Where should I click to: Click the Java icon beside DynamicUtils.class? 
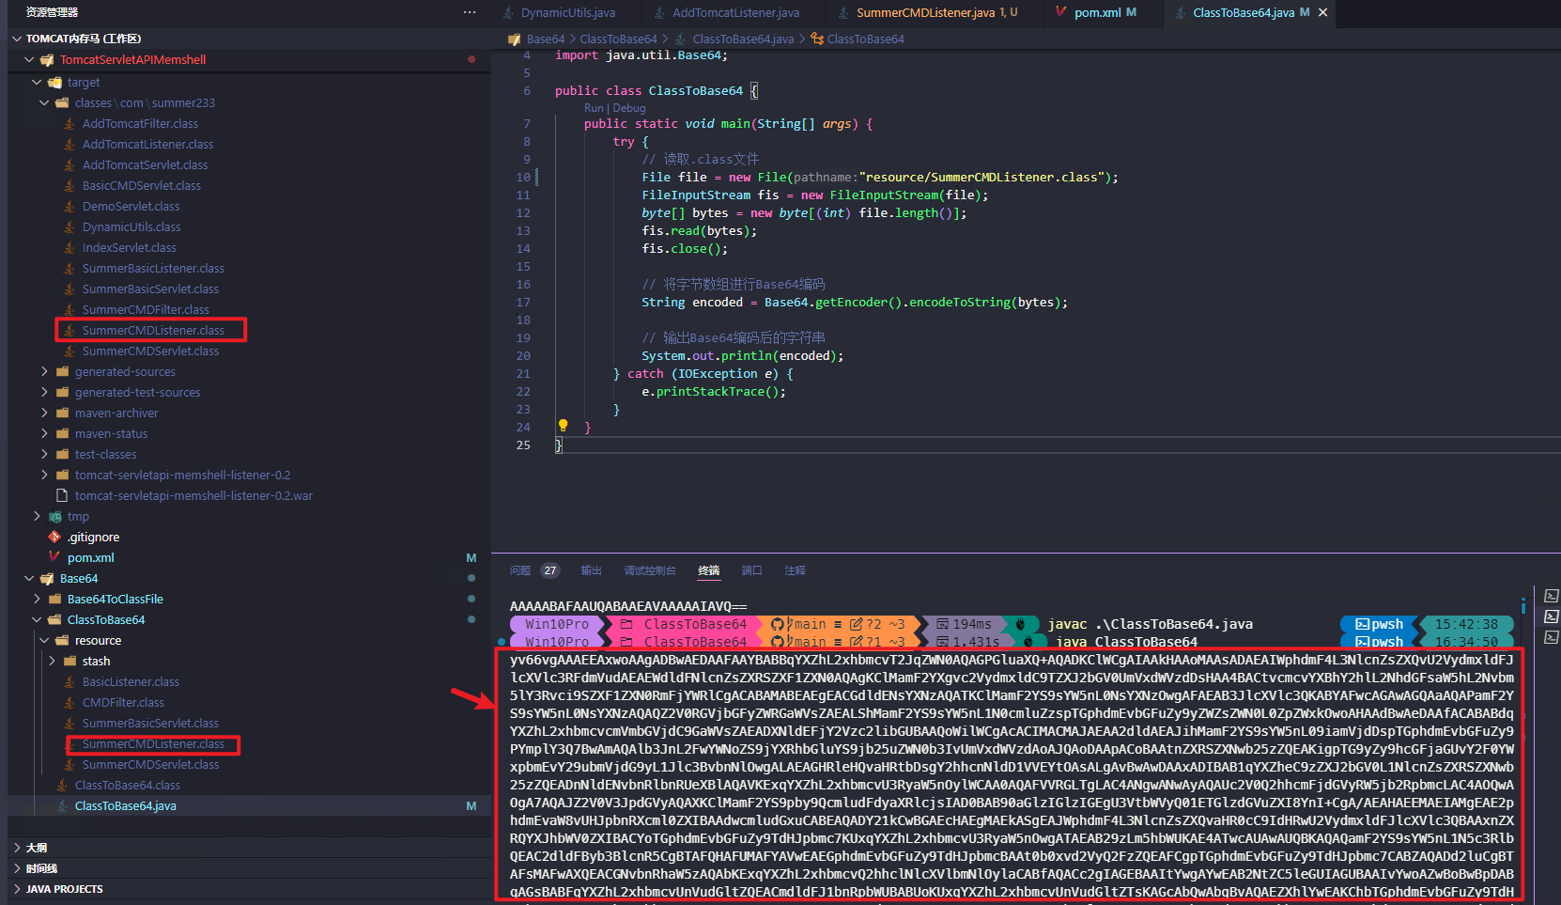(70, 226)
